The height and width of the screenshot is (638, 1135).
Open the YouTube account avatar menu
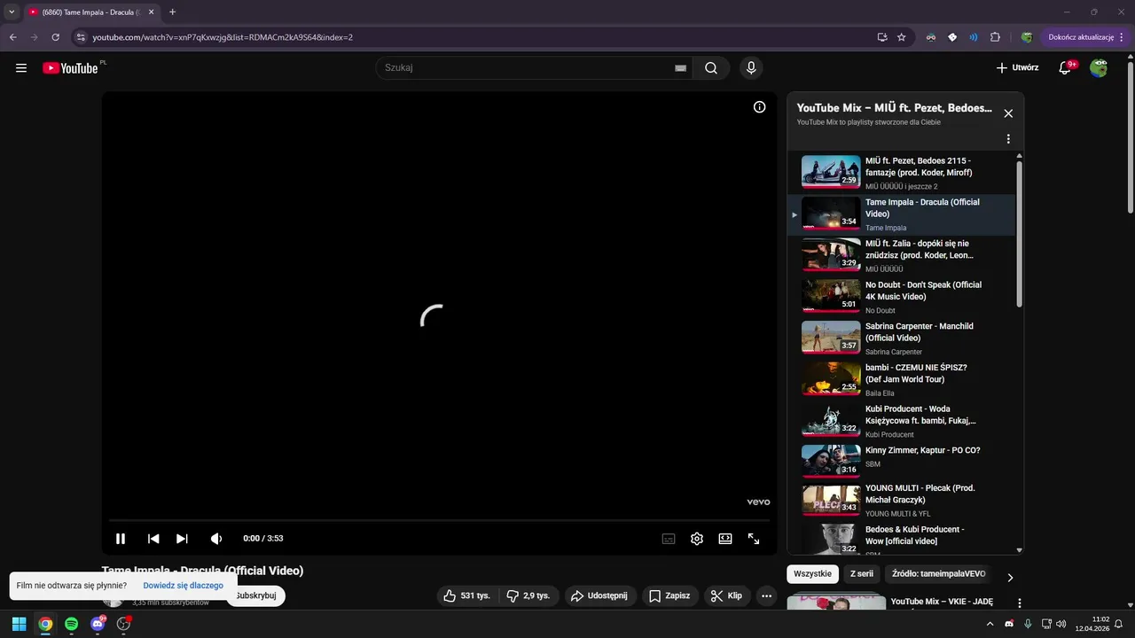(1099, 68)
